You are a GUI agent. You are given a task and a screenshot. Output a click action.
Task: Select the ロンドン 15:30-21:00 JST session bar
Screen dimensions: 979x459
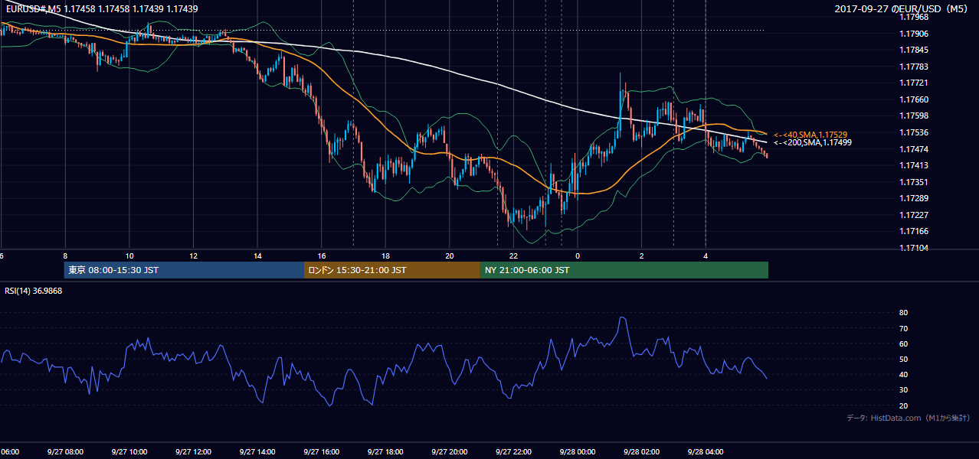(x=392, y=270)
